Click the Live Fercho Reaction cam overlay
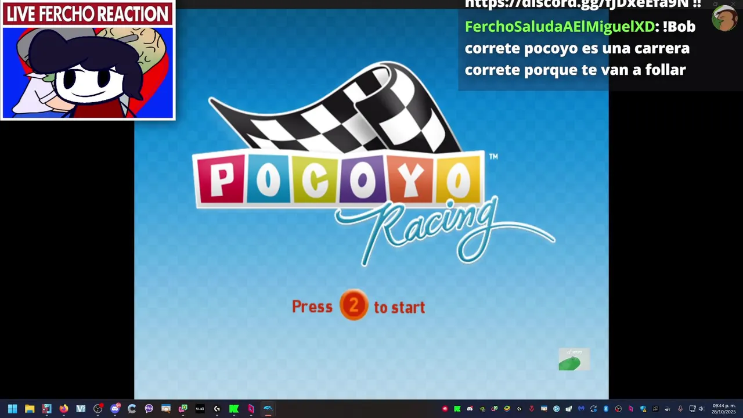 [88, 60]
